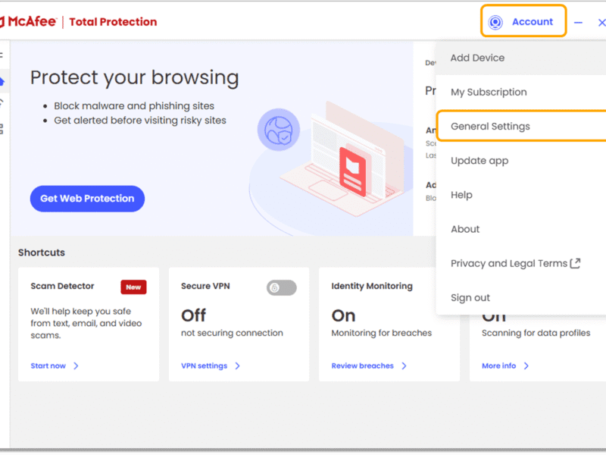Viewport: 606px width, 455px height.
Task: Toggle the Secure VPN switch
Action: pyautogui.click(x=281, y=287)
